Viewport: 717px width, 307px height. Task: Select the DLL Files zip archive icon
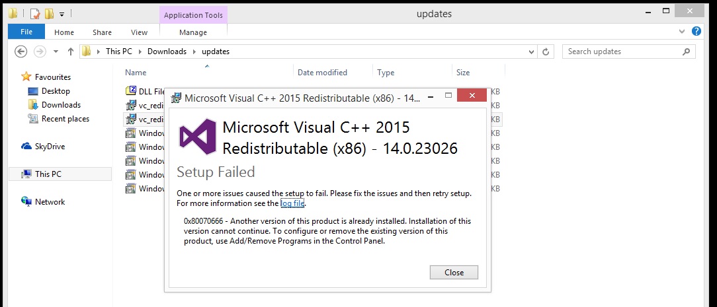[x=130, y=91]
